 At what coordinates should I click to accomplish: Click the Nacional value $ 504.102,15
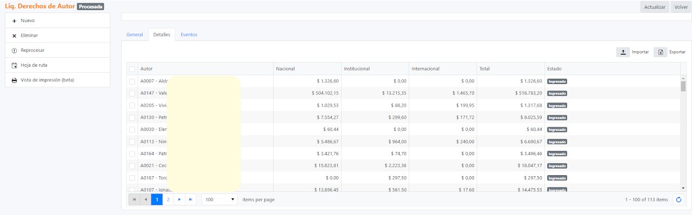coord(325,93)
